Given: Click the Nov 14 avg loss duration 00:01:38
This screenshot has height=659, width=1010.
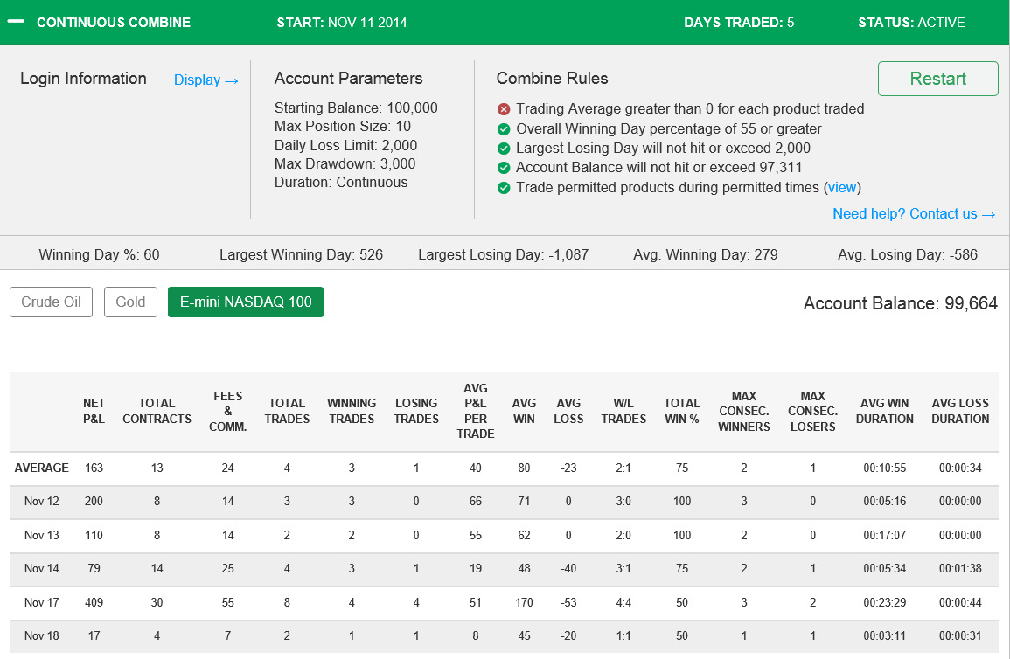Looking at the screenshot, I should [960, 569].
